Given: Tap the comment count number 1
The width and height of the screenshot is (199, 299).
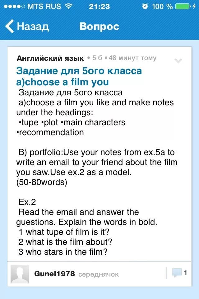Looking at the screenshot, I should 186,273.
